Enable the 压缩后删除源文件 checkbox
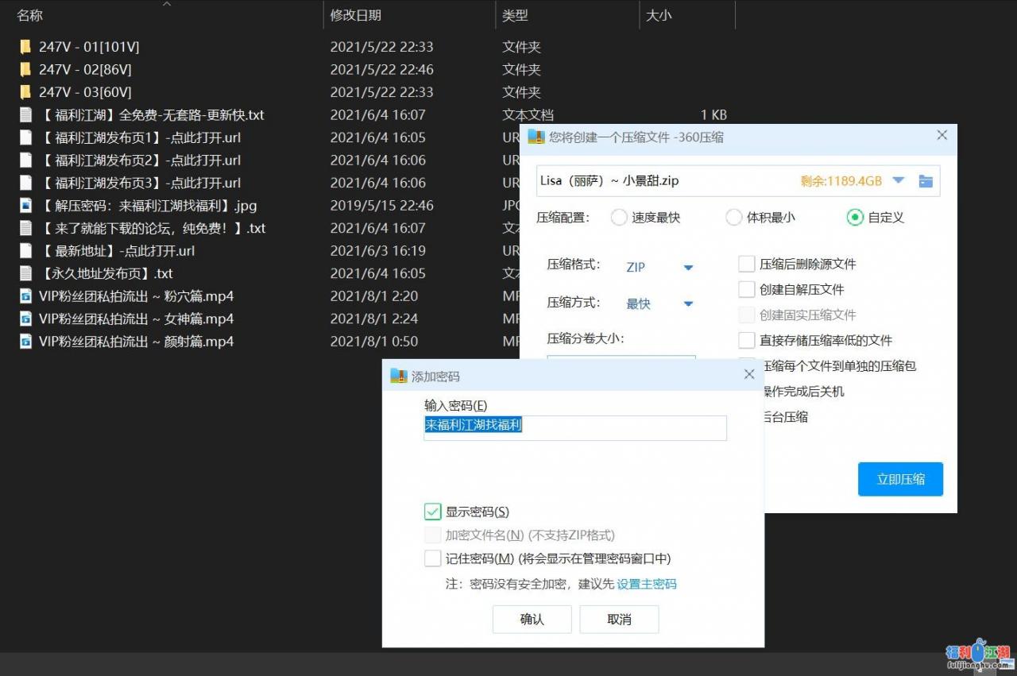The width and height of the screenshot is (1017, 676). click(x=746, y=263)
